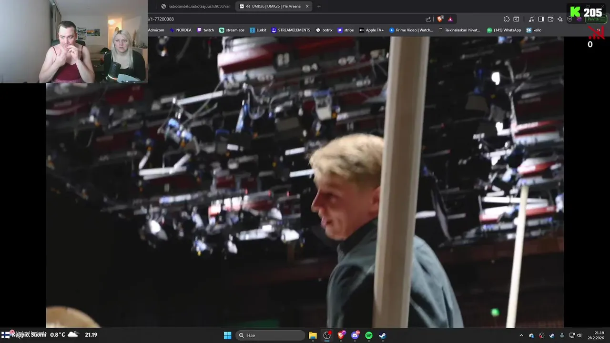This screenshot has width=610, height=343.
Task: Open the Admicom bookmark
Action: click(x=155, y=30)
